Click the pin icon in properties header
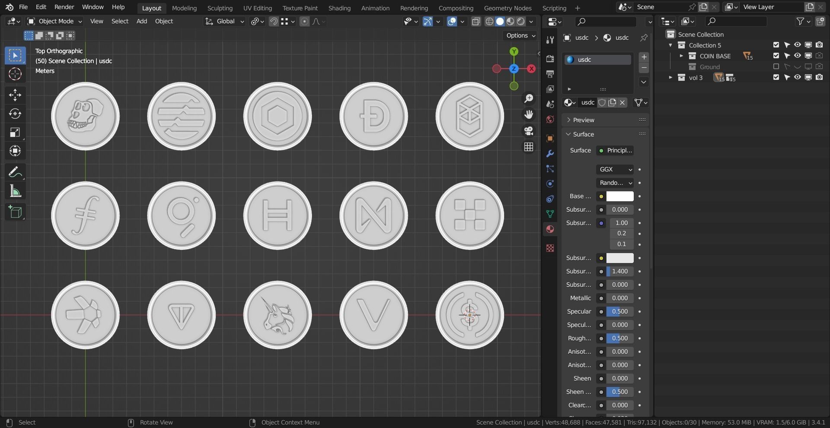Viewport: 830px width, 428px height. point(644,38)
